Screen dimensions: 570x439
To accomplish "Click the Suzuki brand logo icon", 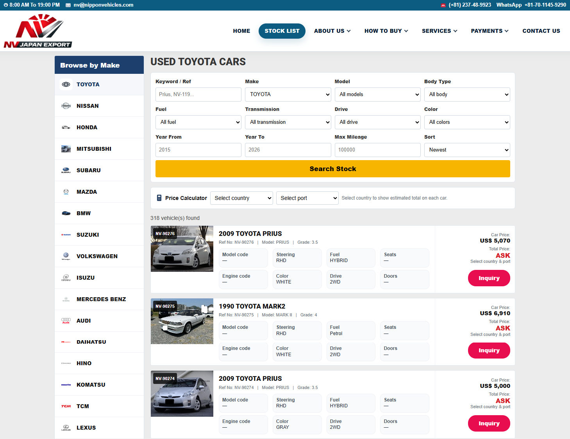I will [x=66, y=235].
